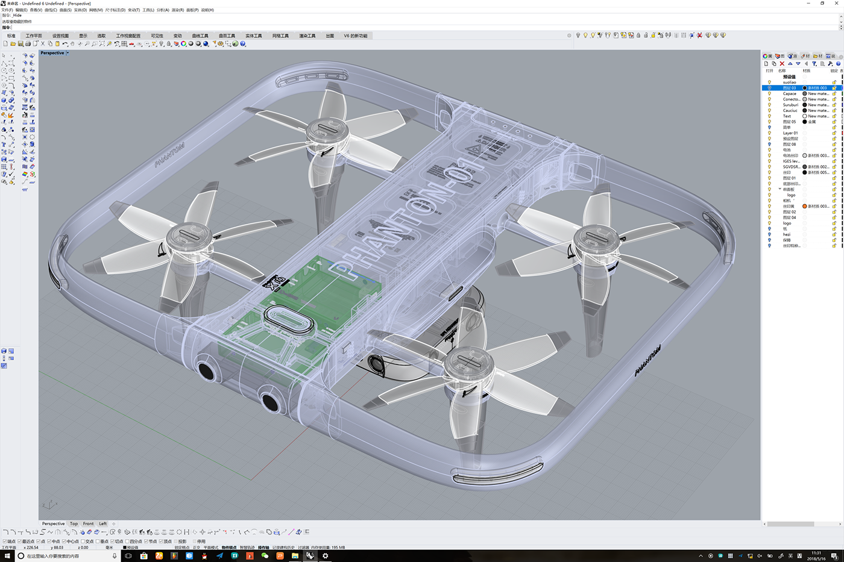Open the Perspective viewport title dropdown

tap(66, 52)
